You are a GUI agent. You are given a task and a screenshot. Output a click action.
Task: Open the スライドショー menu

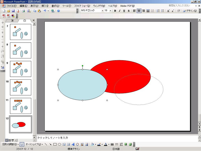[82, 6]
